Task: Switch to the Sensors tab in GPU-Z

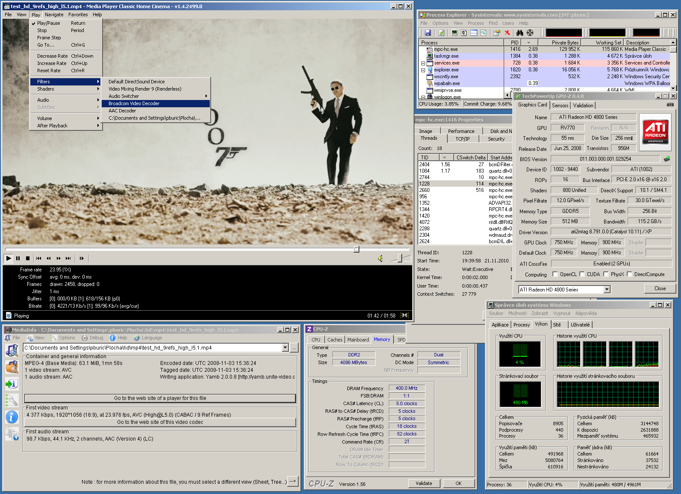Action: 560,106
